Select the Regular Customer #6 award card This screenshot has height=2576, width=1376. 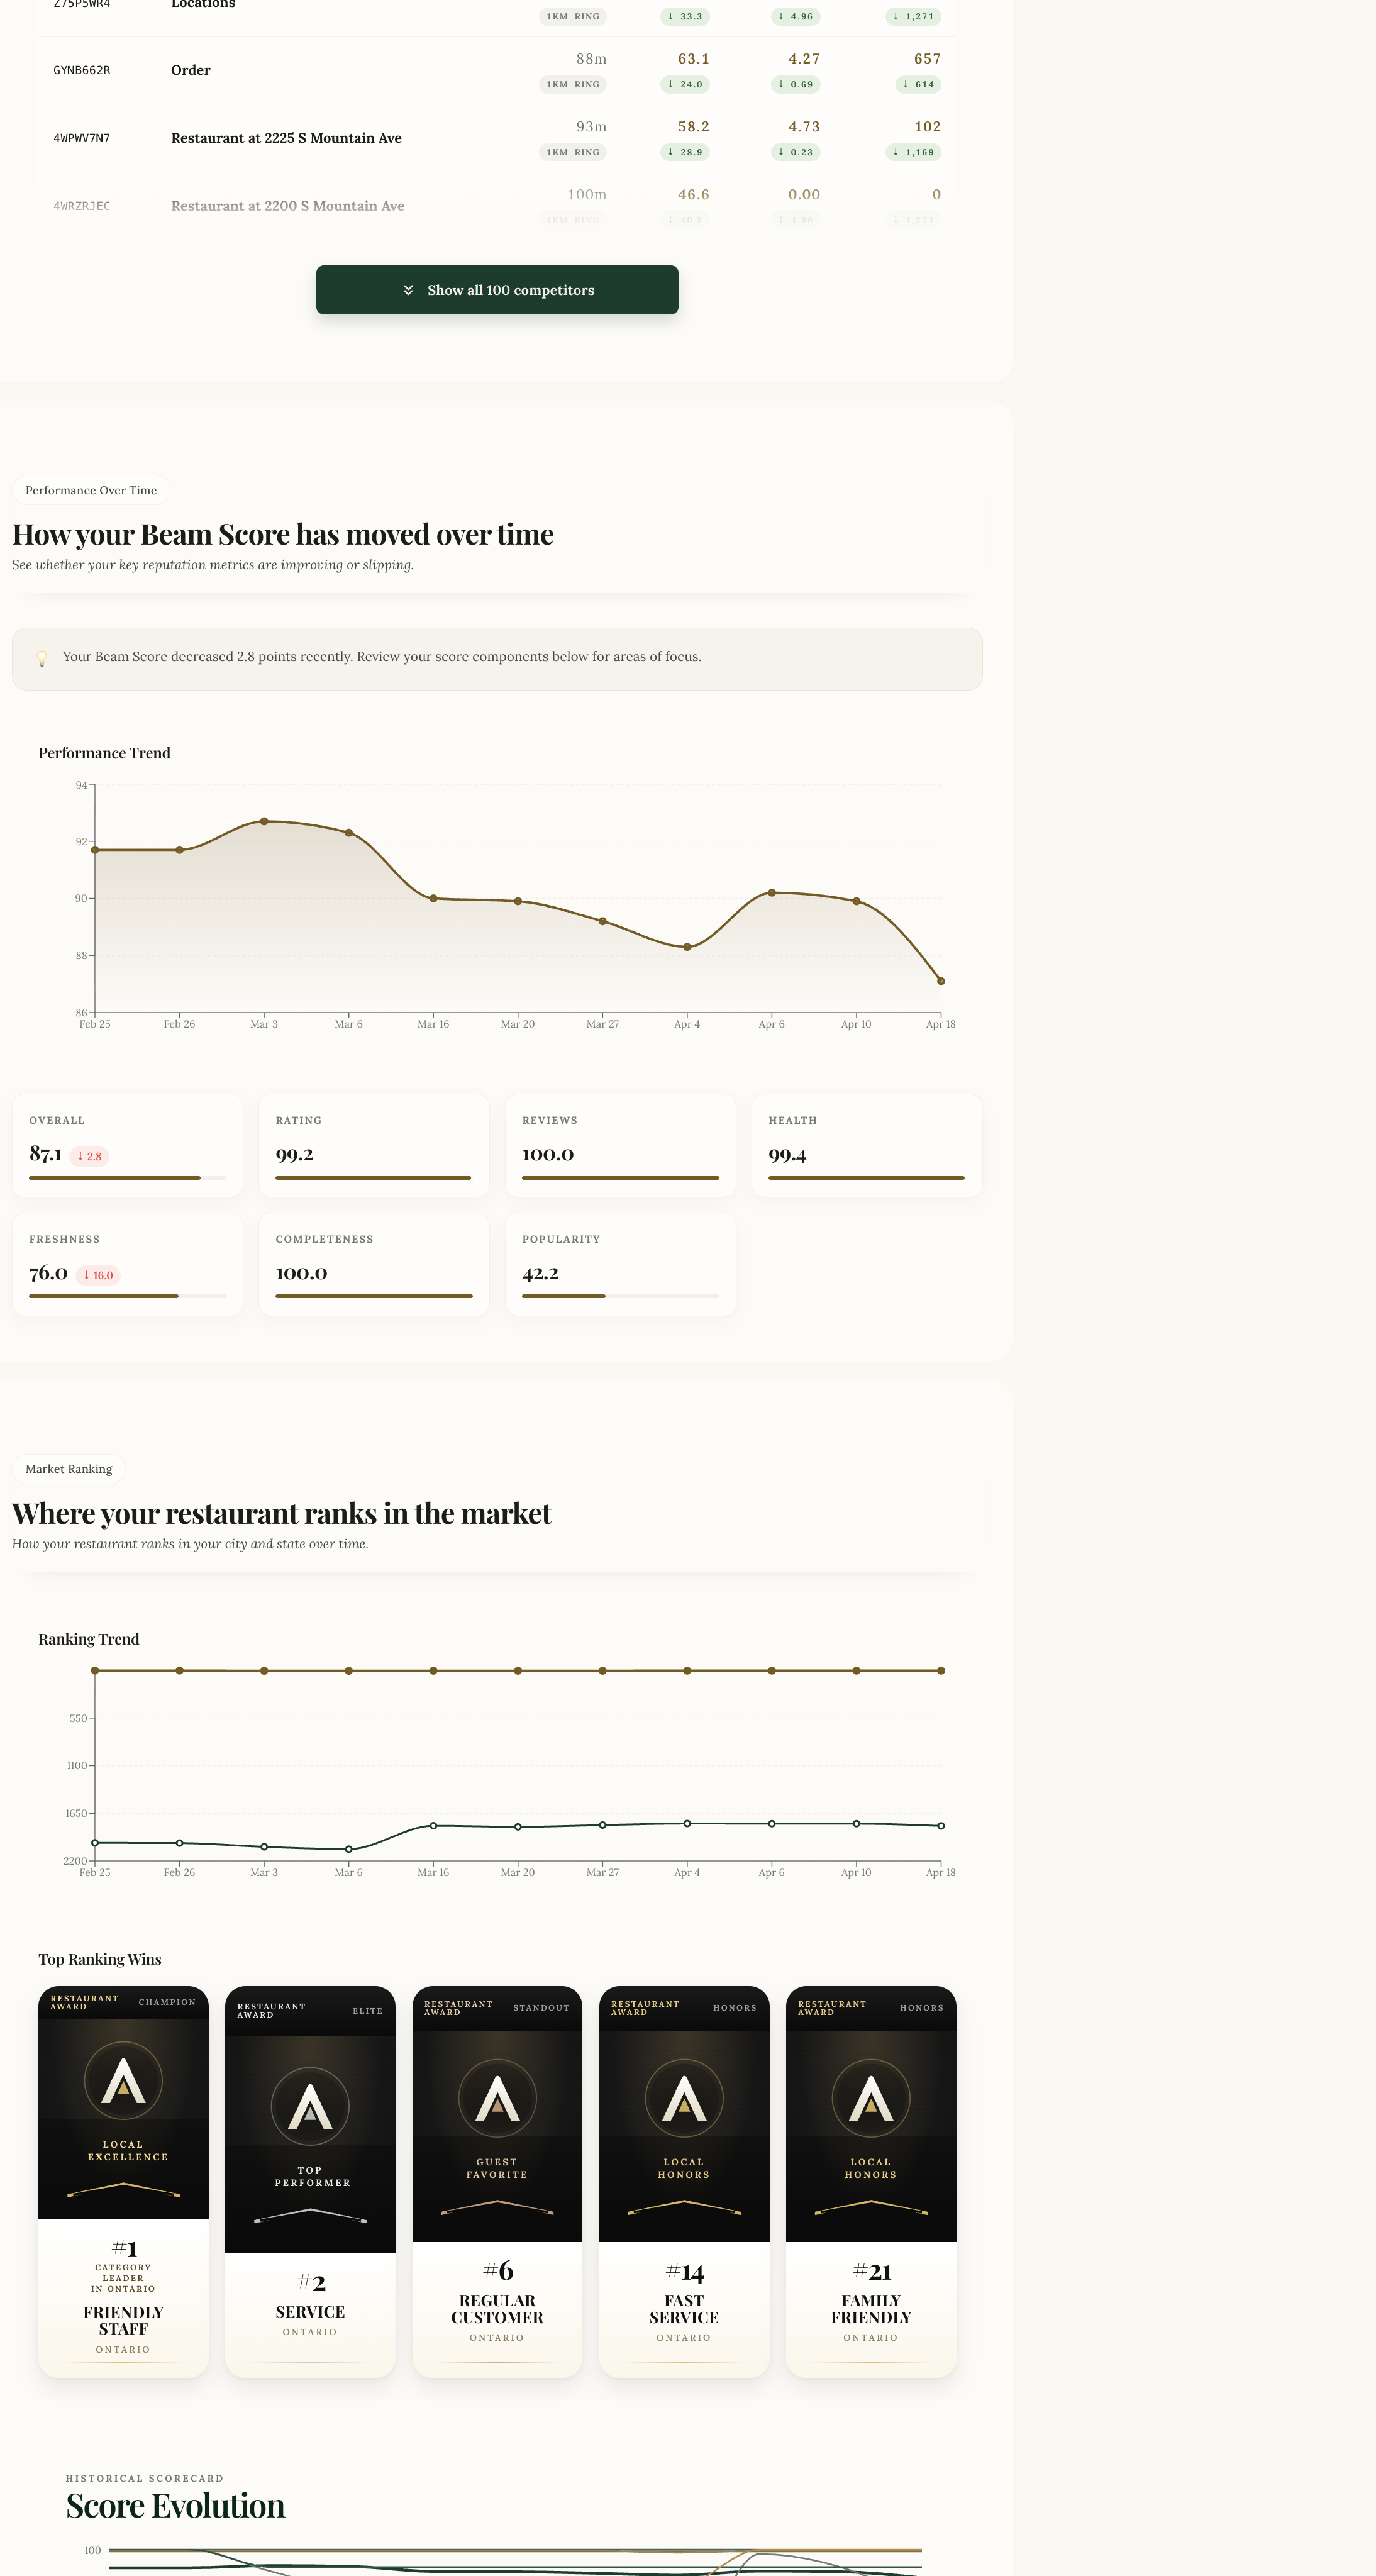(x=497, y=2181)
